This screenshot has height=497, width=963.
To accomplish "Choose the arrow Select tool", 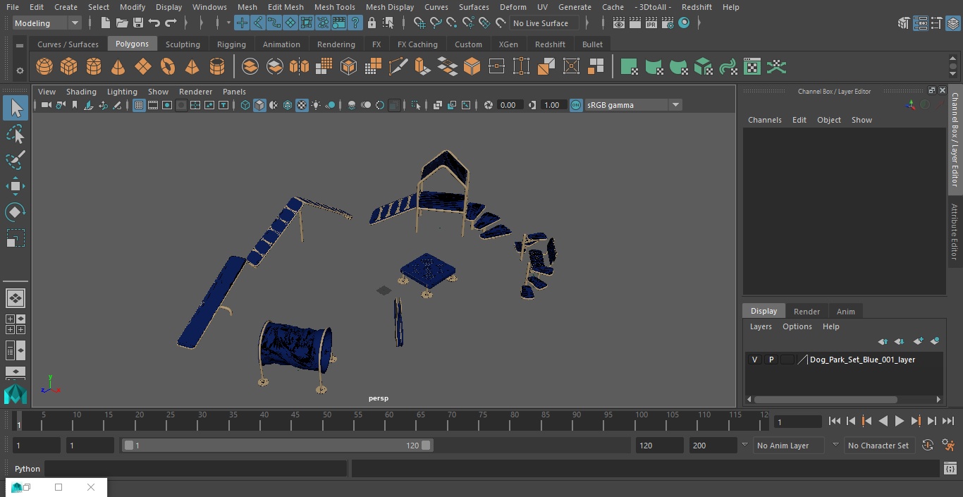I will click(16, 108).
